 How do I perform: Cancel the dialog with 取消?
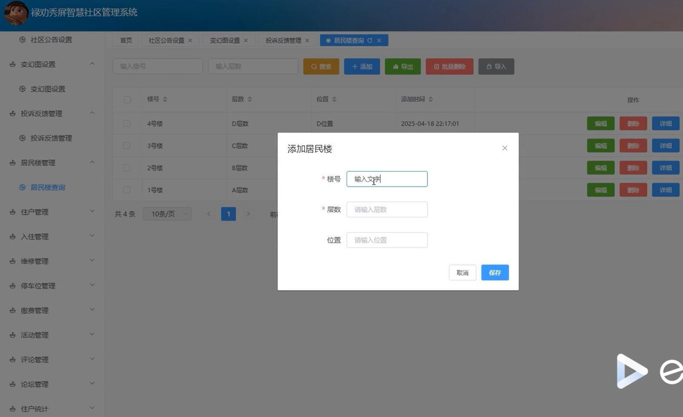click(462, 273)
